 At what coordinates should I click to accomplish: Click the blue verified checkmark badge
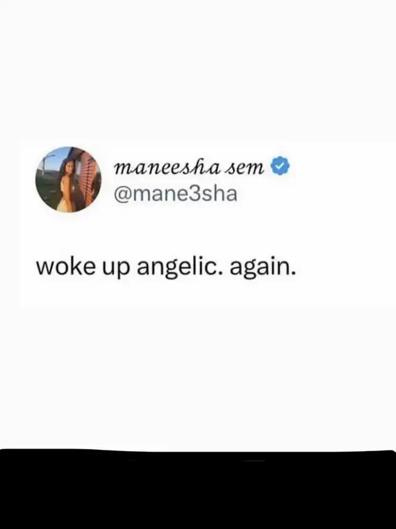click(x=280, y=166)
